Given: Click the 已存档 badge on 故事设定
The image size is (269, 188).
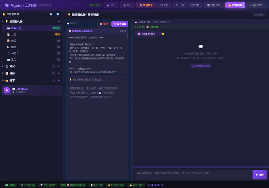Looking at the screenshot, I should click(56, 28).
